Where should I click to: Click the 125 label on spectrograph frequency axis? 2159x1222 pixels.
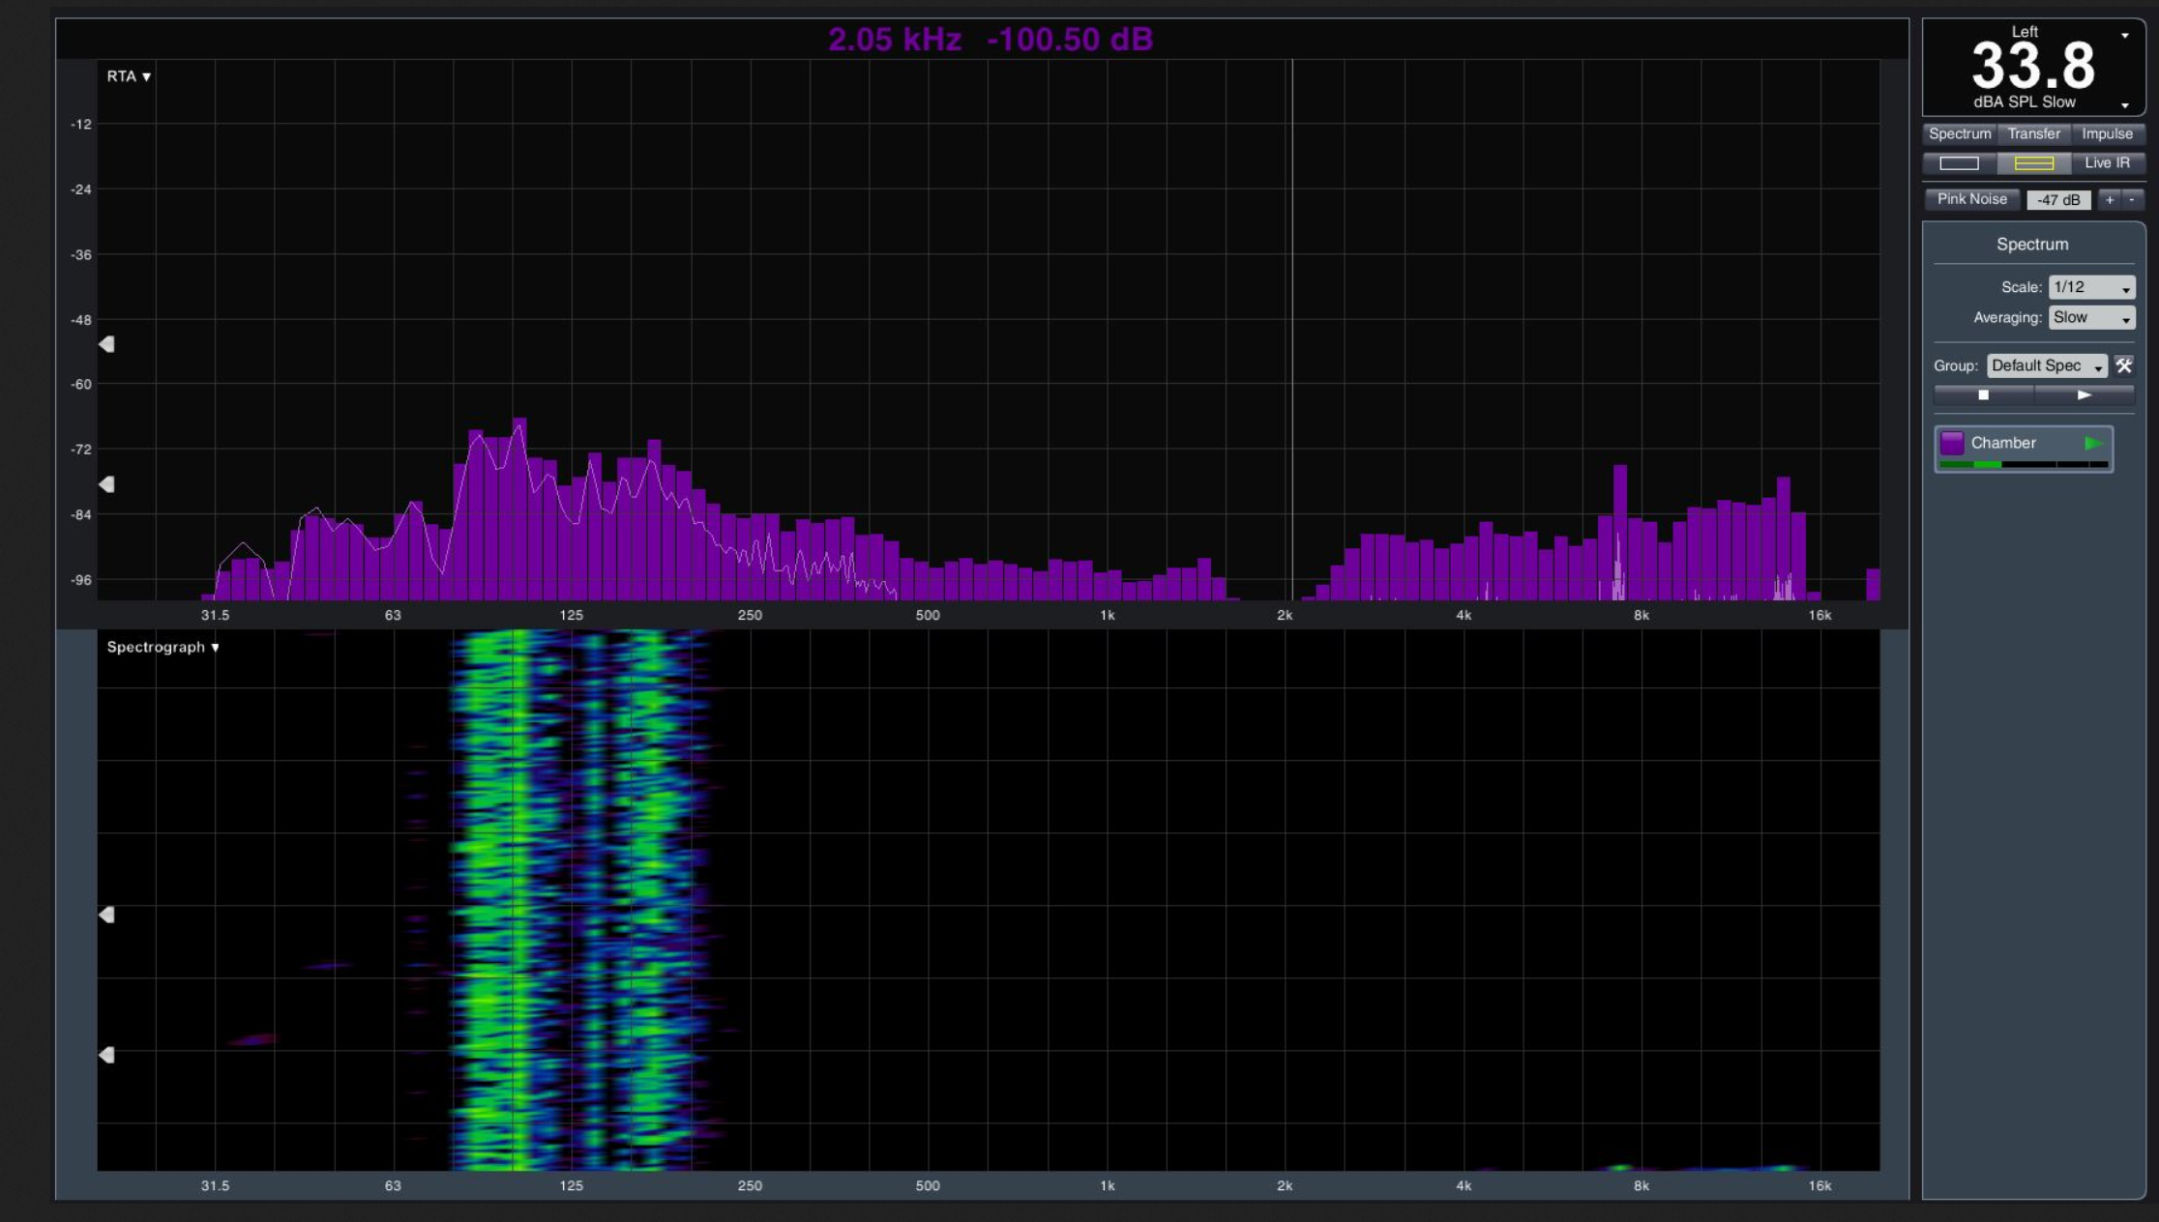[571, 1185]
